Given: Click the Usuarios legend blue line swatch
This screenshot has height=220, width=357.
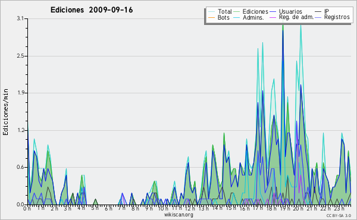Looking at the screenshot, I should [x=273, y=12].
